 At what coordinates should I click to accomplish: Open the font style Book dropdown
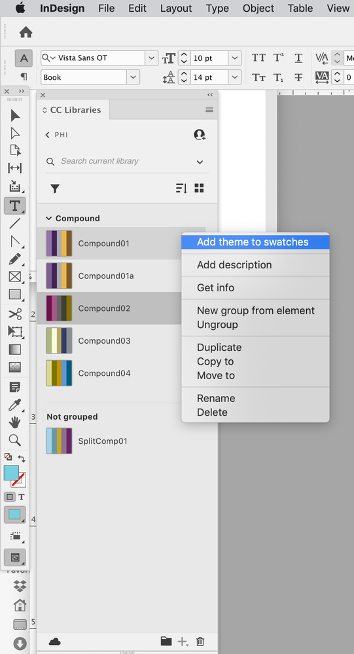133,77
